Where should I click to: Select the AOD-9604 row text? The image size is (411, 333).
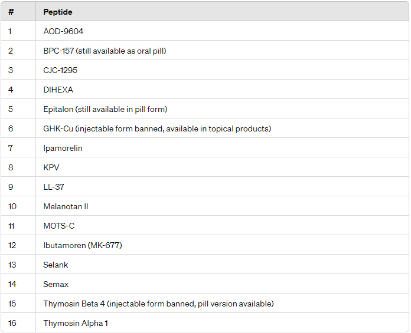click(63, 31)
